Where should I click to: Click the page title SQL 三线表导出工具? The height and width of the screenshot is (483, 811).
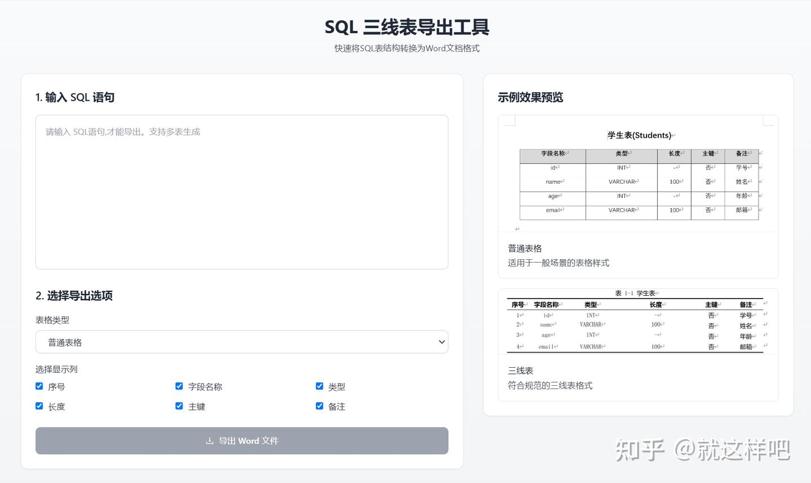(x=405, y=27)
